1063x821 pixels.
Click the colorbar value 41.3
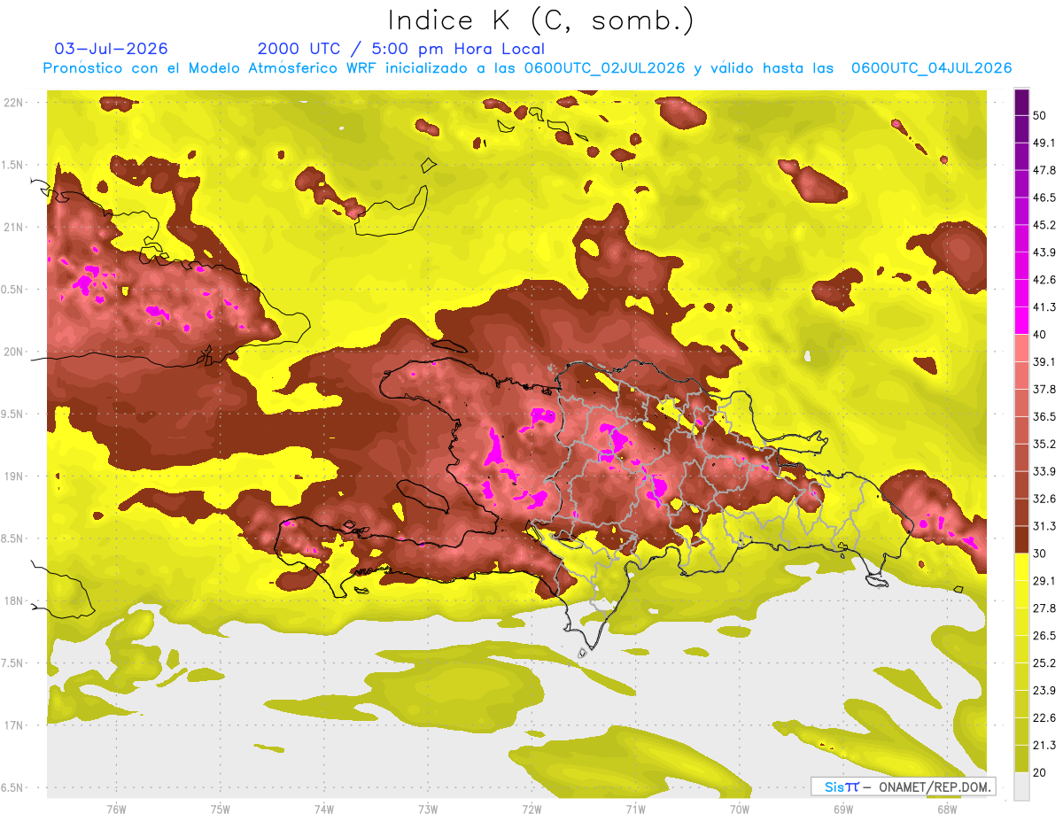(x=1043, y=307)
